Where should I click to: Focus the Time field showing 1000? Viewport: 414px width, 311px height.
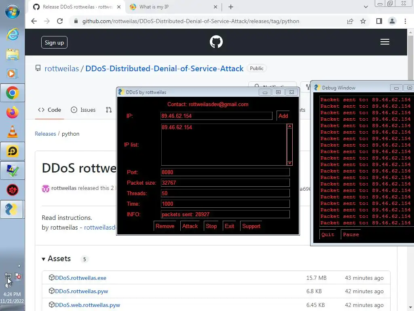tap(225, 204)
